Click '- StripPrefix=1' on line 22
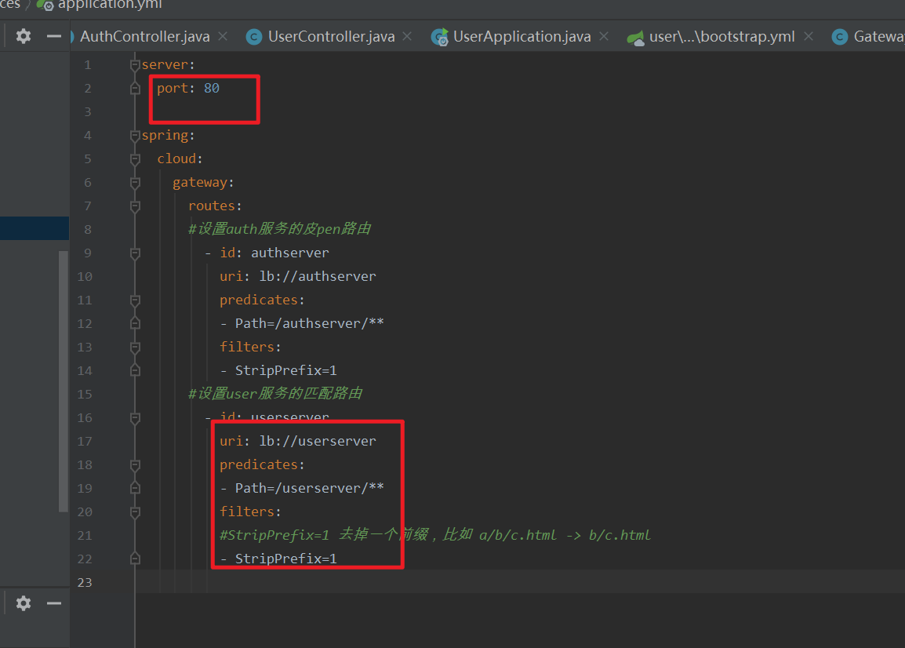905x648 pixels. click(278, 559)
